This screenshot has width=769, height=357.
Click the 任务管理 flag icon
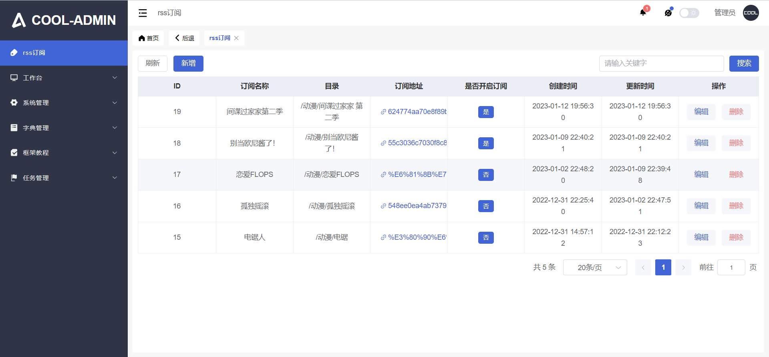click(x=14, y=178)
